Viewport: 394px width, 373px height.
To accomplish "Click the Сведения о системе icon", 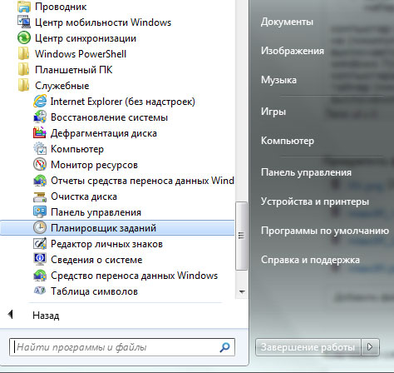I will click(40, 260).
